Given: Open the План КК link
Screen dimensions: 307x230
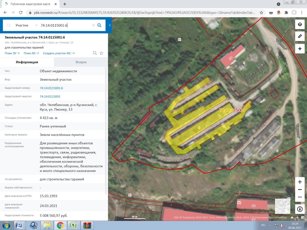Looking at the screenshot, I should coord(31,53).
